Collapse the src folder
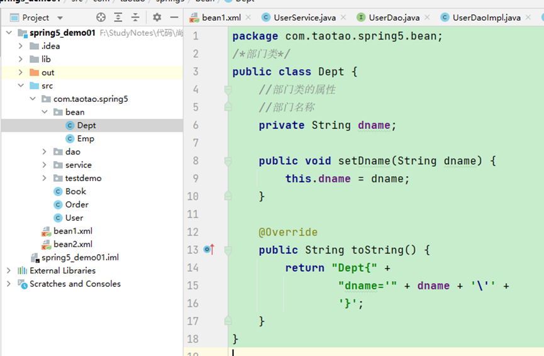The width and height of the screenshot is (544, 356). coord(20,86)
